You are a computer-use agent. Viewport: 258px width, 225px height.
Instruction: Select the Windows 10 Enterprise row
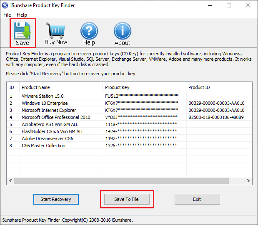tap(130, 103)
